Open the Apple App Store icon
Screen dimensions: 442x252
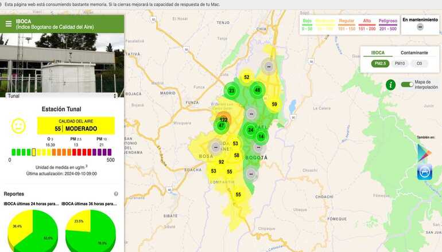(x=424, y=172)
